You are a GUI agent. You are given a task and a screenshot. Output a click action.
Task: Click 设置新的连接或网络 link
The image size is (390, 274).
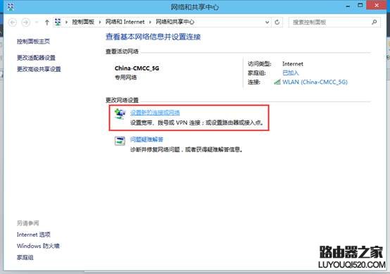pyautogui.click(x=155, y=113)
